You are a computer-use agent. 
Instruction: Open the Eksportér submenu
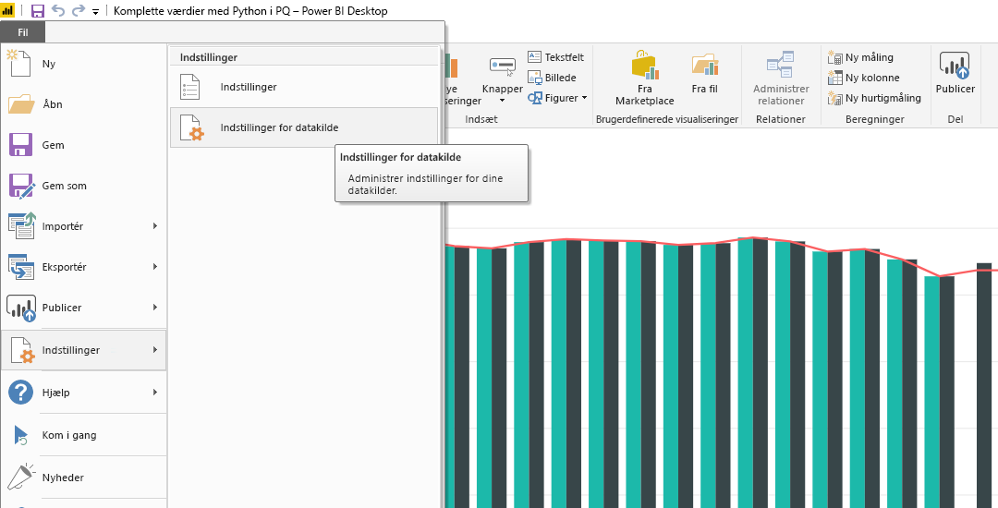tap(83, 267)
